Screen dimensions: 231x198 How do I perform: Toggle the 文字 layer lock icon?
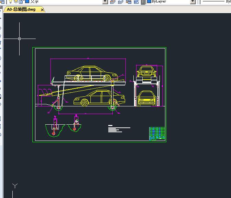pos(21,2)
